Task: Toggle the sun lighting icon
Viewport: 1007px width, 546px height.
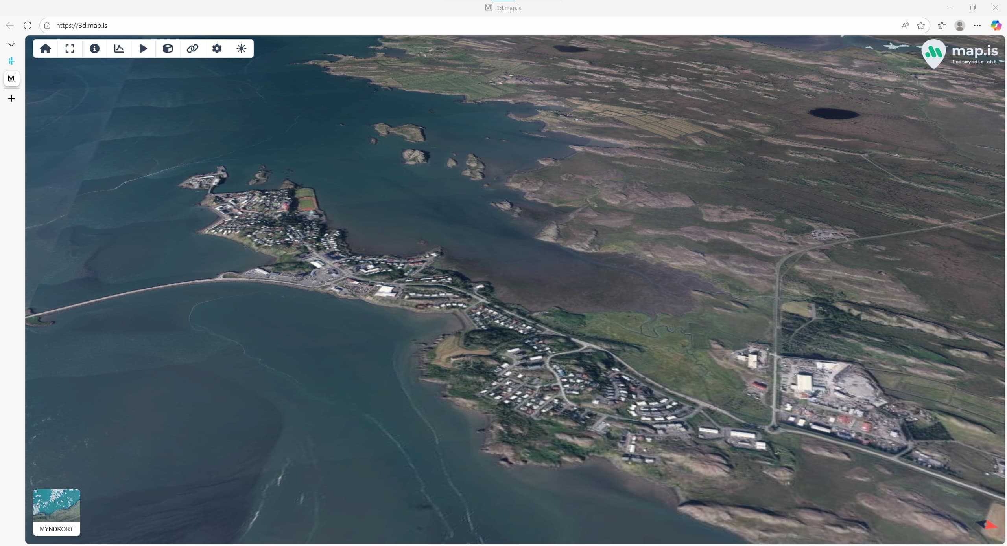Action: (x=241, y=49)
